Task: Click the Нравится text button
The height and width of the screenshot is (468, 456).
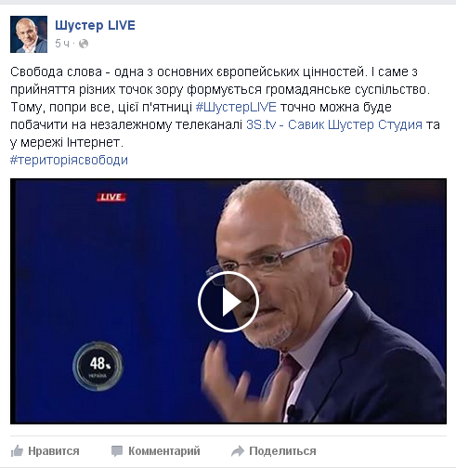Action: pyautogui.click(x=54, y=451)
